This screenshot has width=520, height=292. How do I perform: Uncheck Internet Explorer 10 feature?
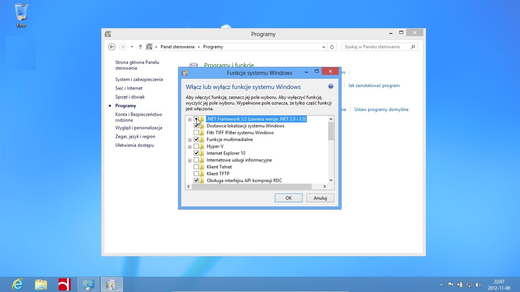(196, 153)
